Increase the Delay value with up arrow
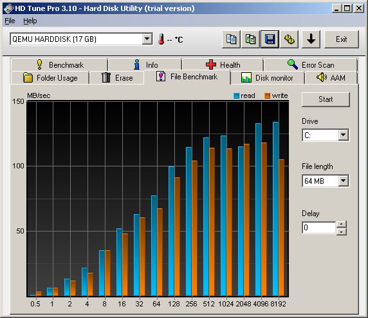 coord(341,224)
